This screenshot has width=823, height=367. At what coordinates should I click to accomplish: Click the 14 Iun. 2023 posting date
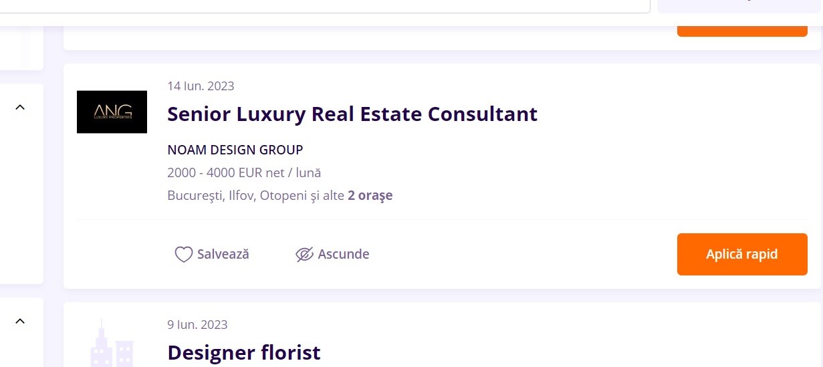point(201,86)
